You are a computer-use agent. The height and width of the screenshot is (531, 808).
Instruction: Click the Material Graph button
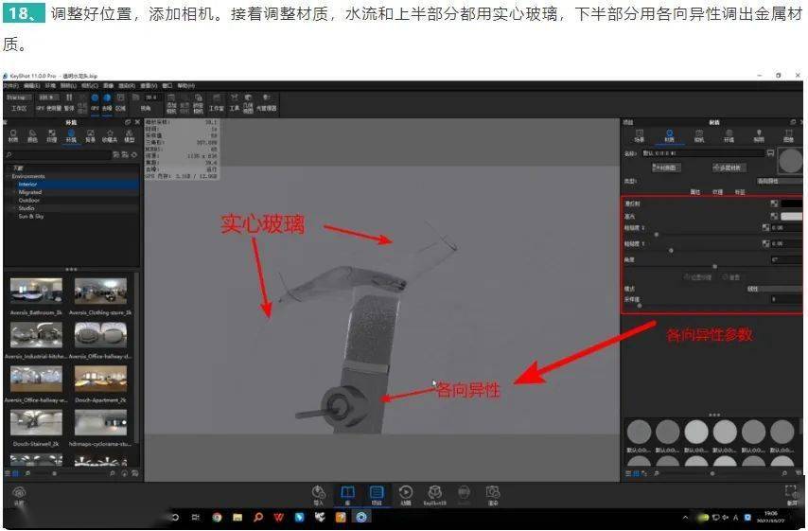[x=666, y=168]
